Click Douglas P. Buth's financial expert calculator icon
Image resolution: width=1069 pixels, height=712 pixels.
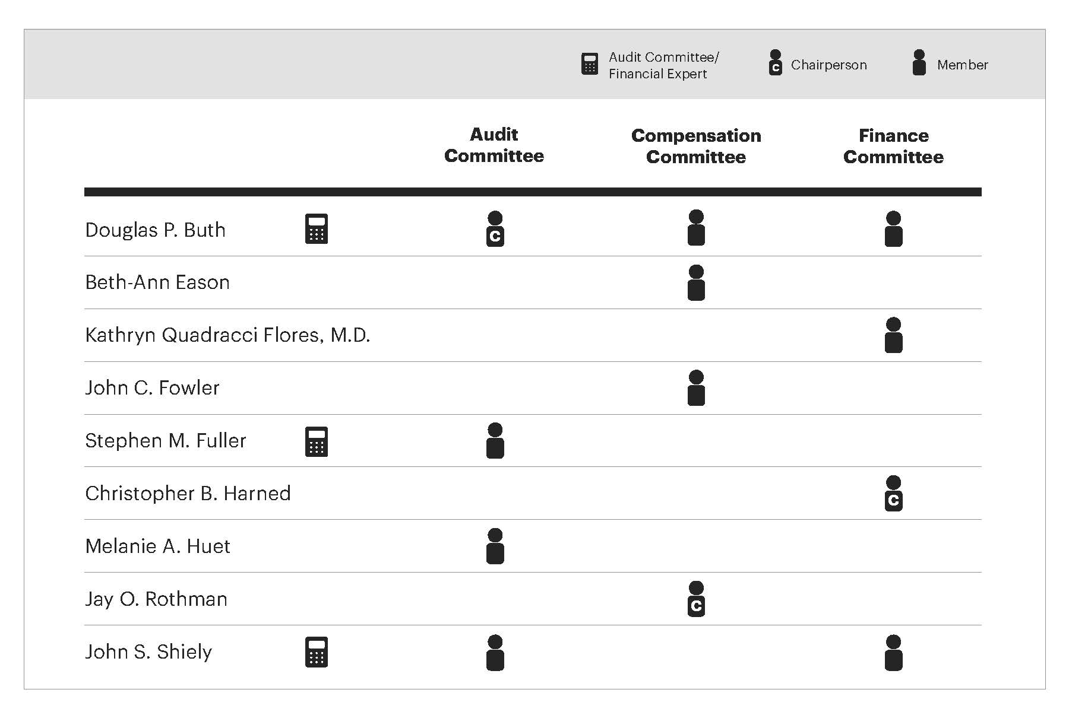pos(317,229)
